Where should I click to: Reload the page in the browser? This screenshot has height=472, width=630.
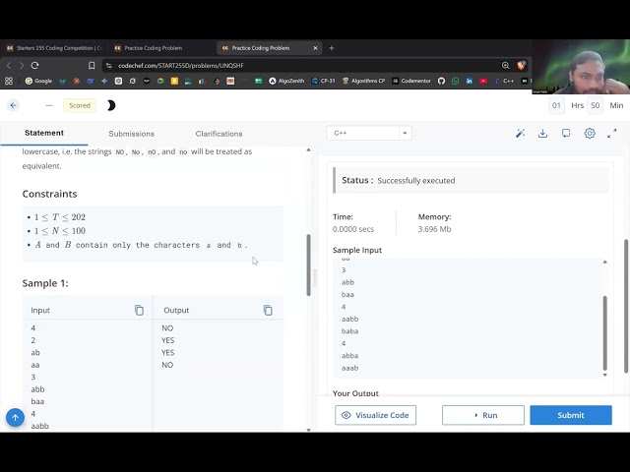tap(35, 66)
